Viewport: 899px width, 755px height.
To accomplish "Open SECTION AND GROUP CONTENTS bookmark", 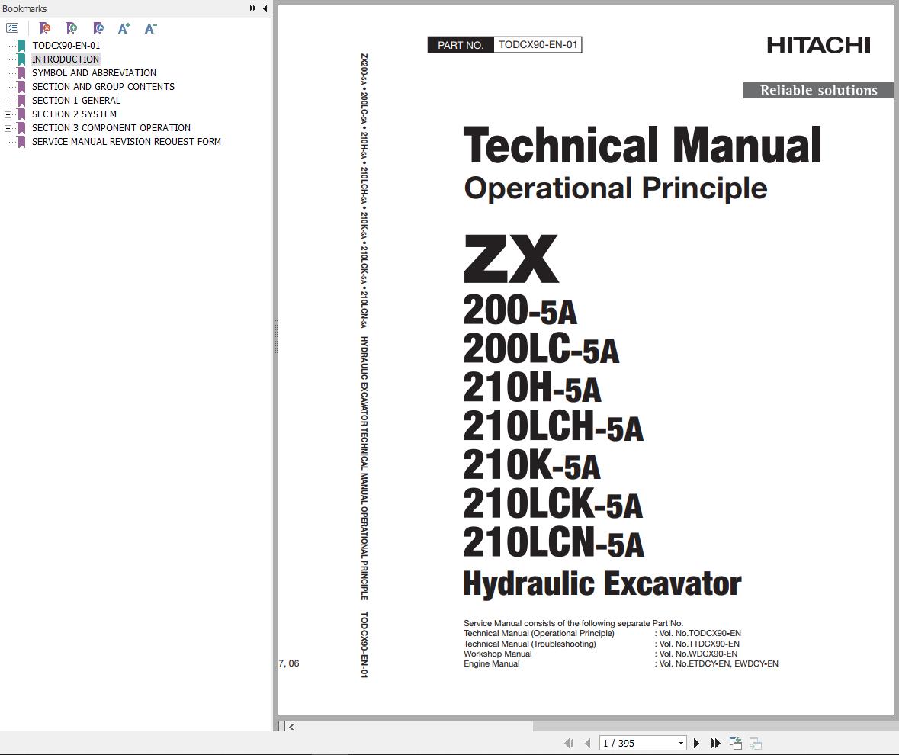I will coord(103,87).
